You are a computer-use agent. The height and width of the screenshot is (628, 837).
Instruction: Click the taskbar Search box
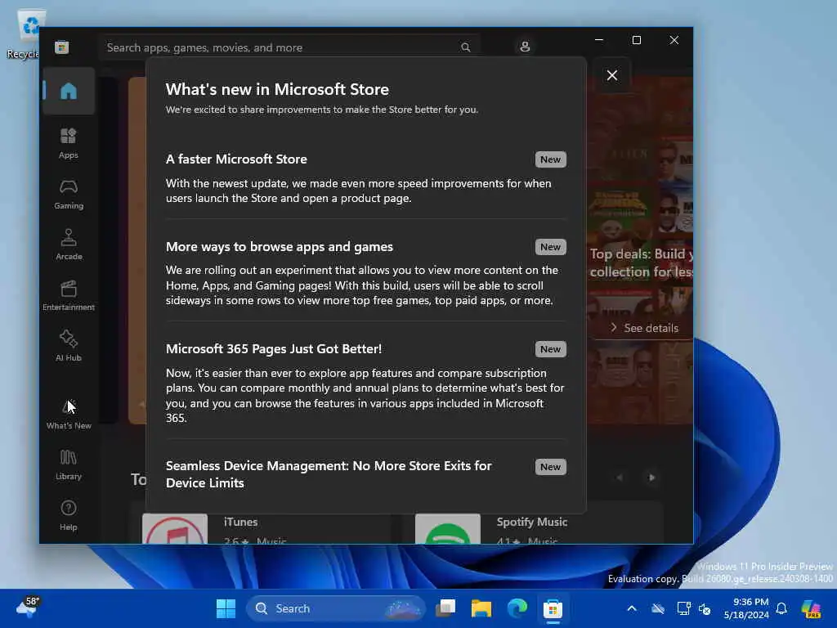(x=335, y=608)
